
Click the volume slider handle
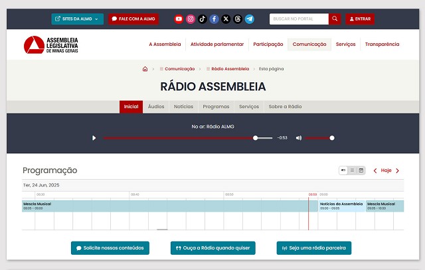pos(332,138)
